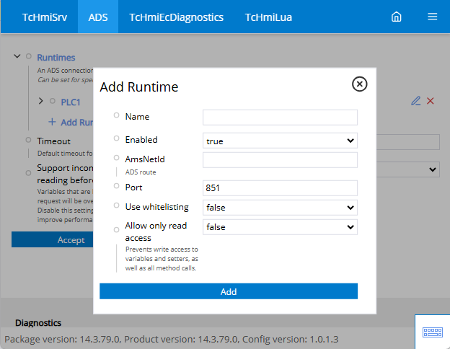
Task: Switch to the TcHmiSrv tab
Action: coord(45,17)
